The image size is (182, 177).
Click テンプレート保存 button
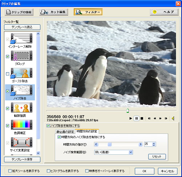click(x=22, y=160)
